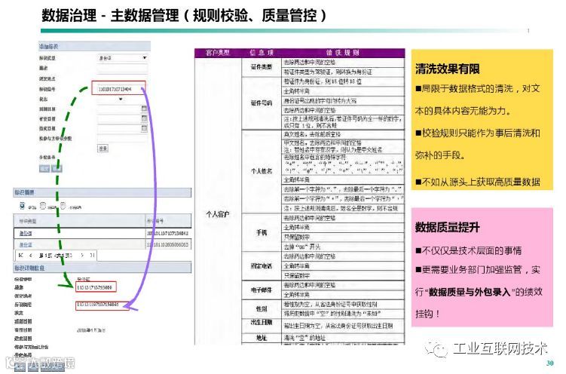Open the 身份证 type dropdown in the add form

click(x=122, y=58)
